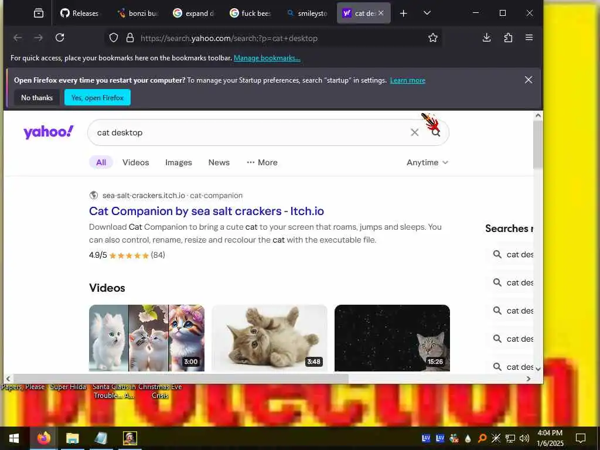Open the orange magnifier tray icon

pos(482,438)
